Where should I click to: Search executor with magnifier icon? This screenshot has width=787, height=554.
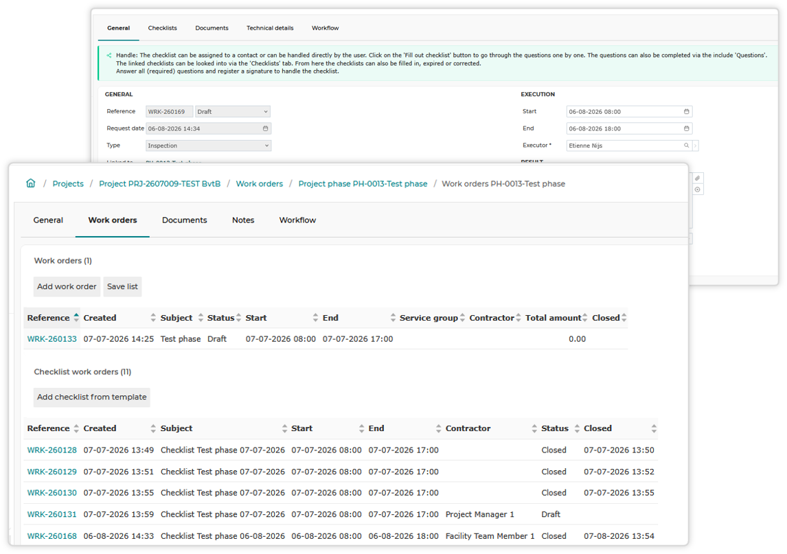point(687,146)
